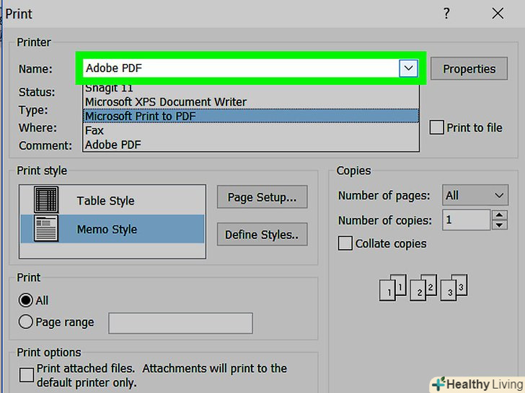Choose Microsoft XPS Document Writer printer
The height and width of the screenshot is (393, 525).
[251, 101]
